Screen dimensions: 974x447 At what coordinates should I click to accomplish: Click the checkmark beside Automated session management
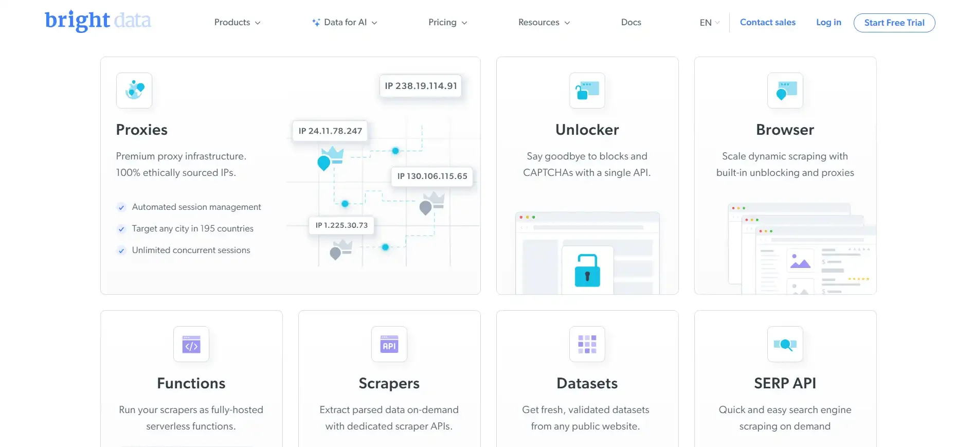(121, 207)
